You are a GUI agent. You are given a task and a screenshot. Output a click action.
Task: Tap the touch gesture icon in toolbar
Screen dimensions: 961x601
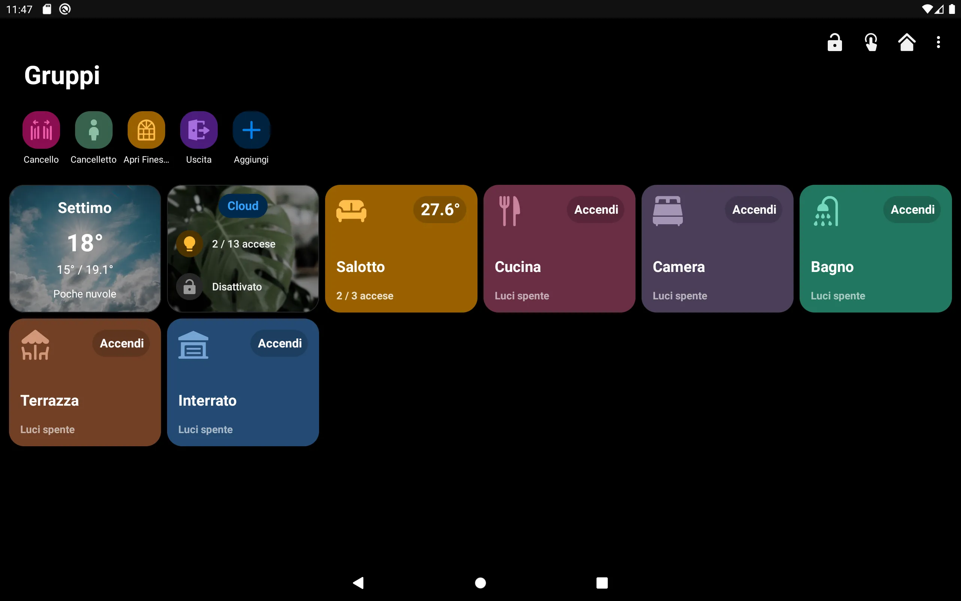click(871, 42)
